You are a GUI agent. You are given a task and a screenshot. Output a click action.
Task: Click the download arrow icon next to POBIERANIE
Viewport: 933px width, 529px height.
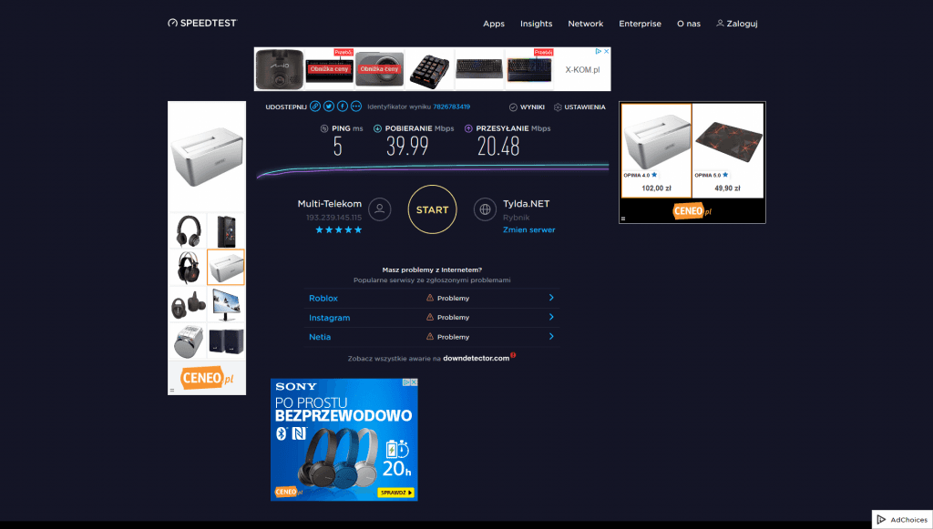[377, 128]
